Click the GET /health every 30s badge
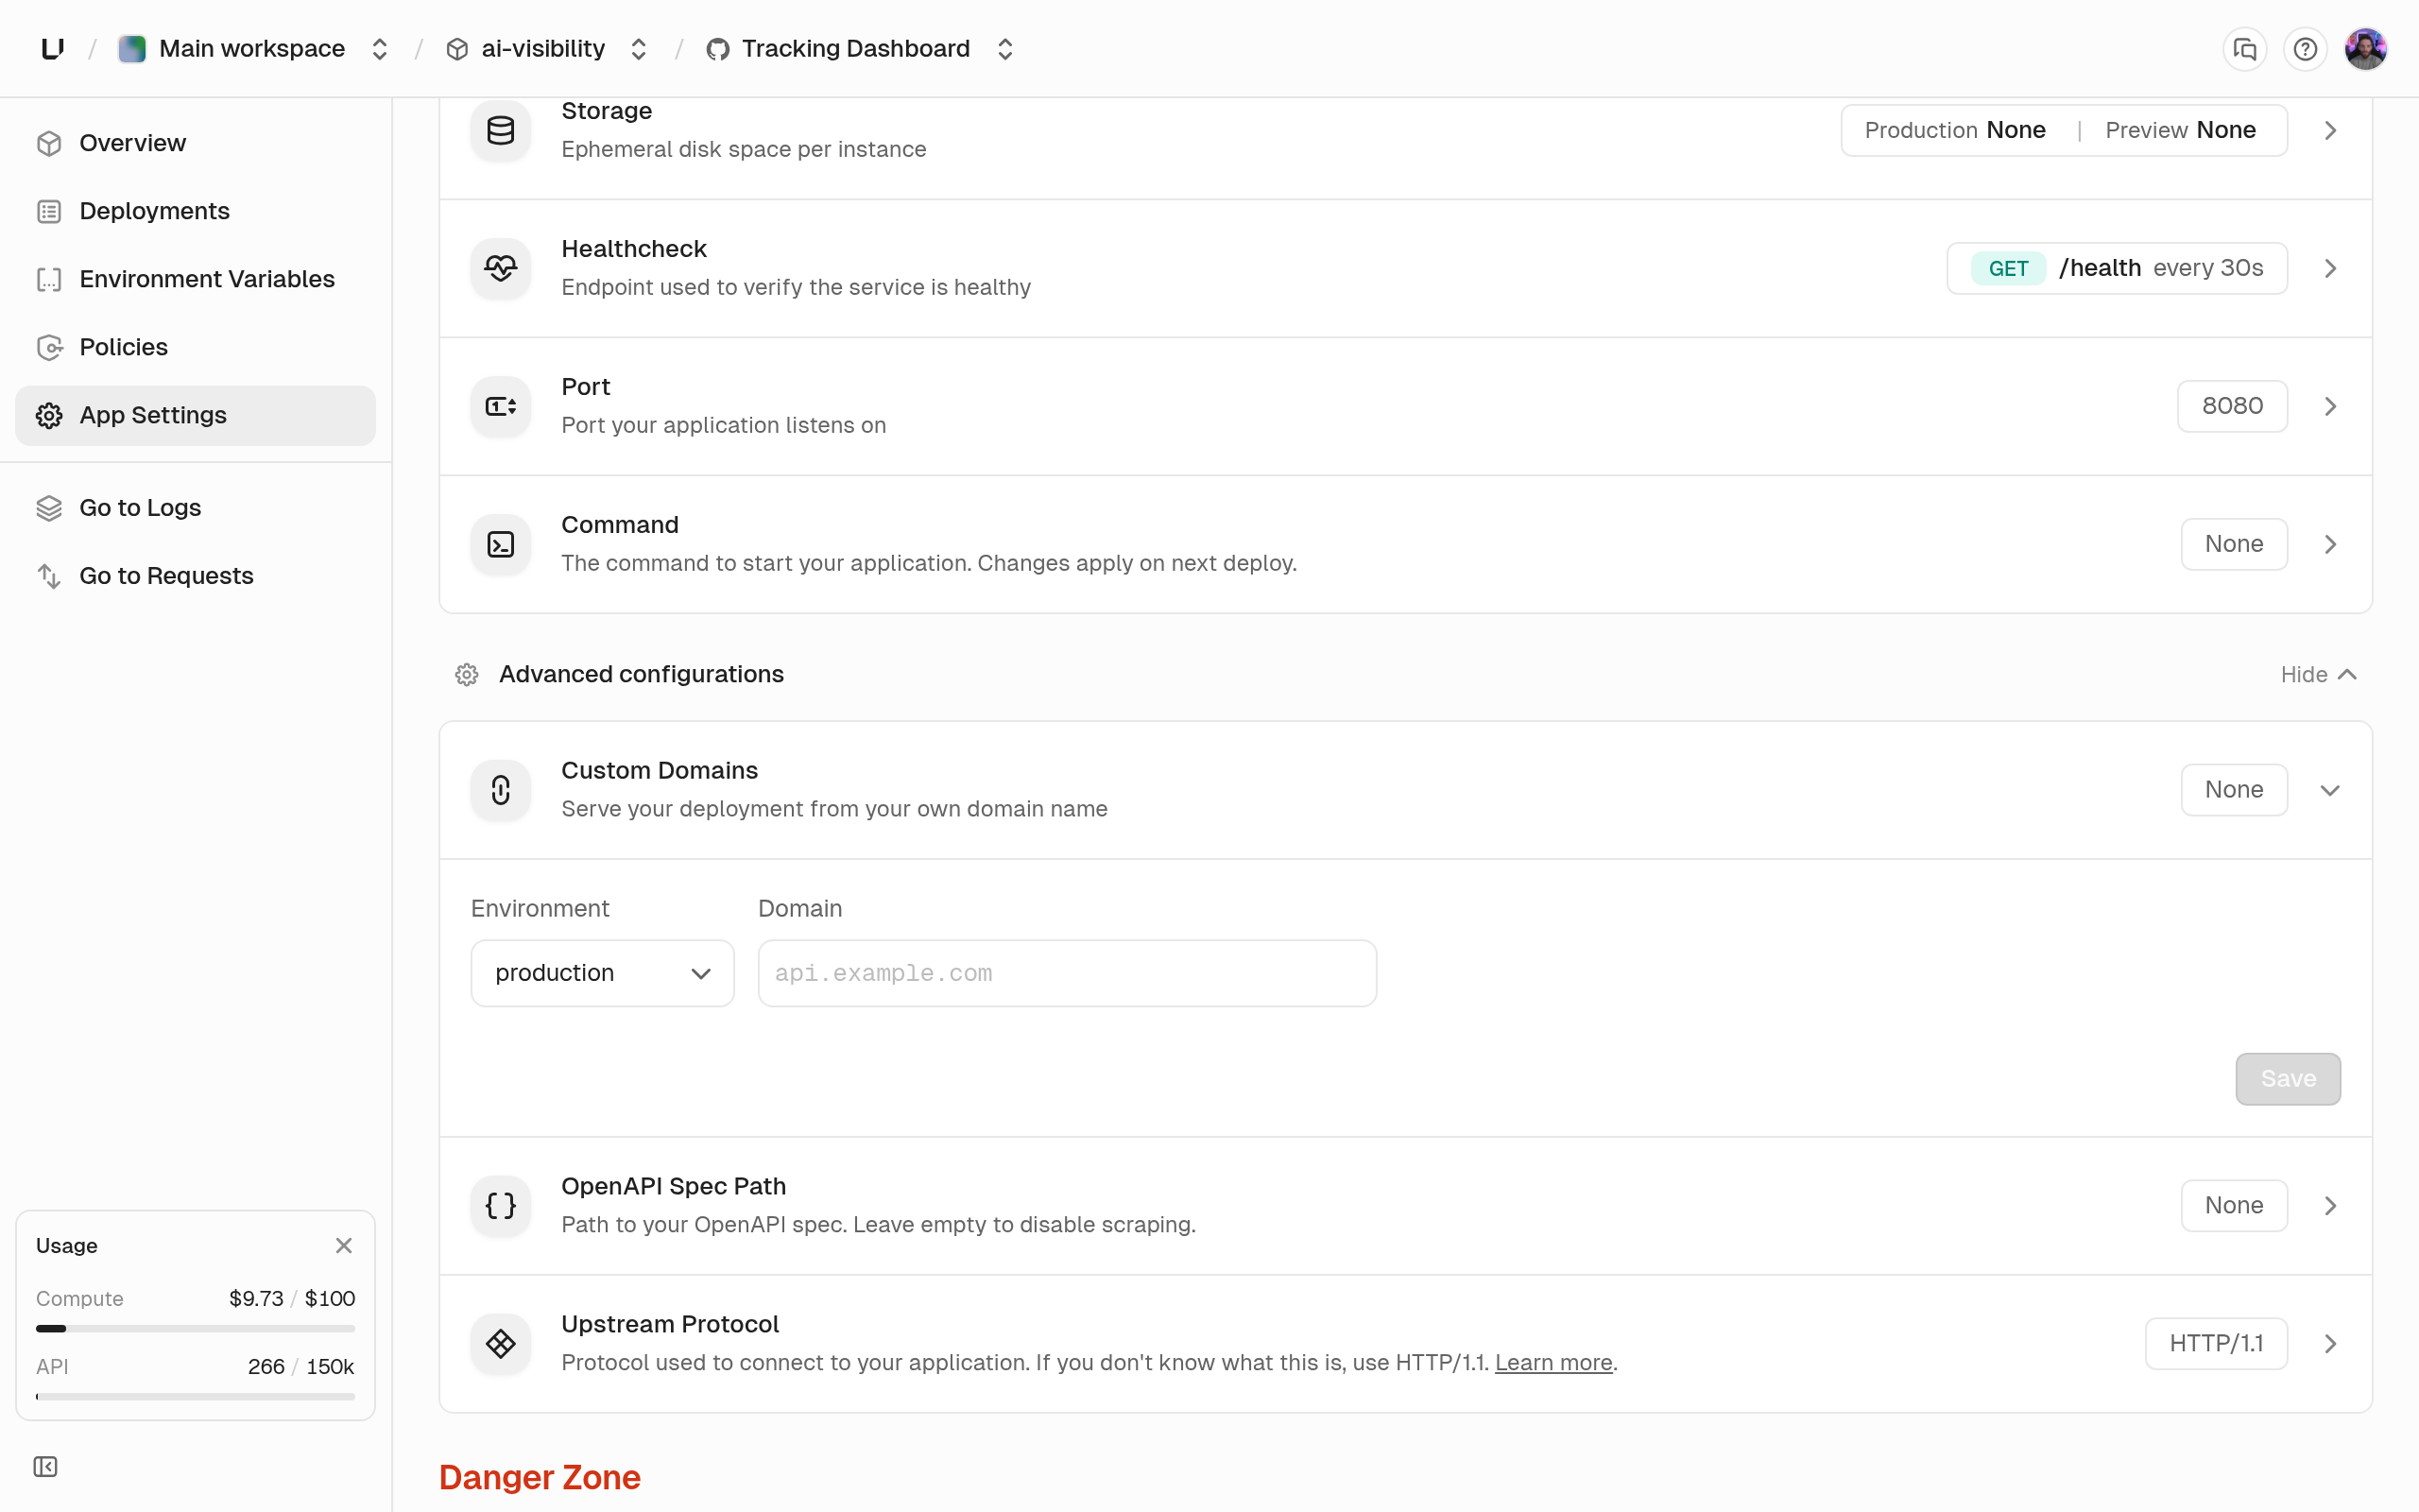Screen dimensions: 2419x1512 (2118, 268)
